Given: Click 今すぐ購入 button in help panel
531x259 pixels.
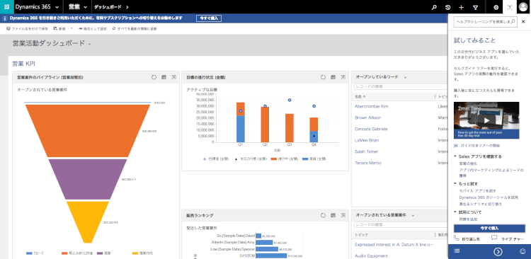Looking at the screenshot, I should 489,228.
